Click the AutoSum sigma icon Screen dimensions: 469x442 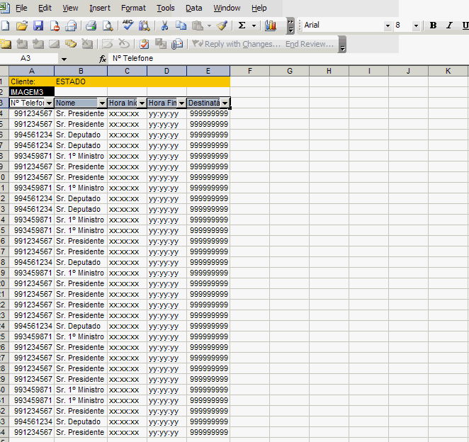[x=242, y=25]
